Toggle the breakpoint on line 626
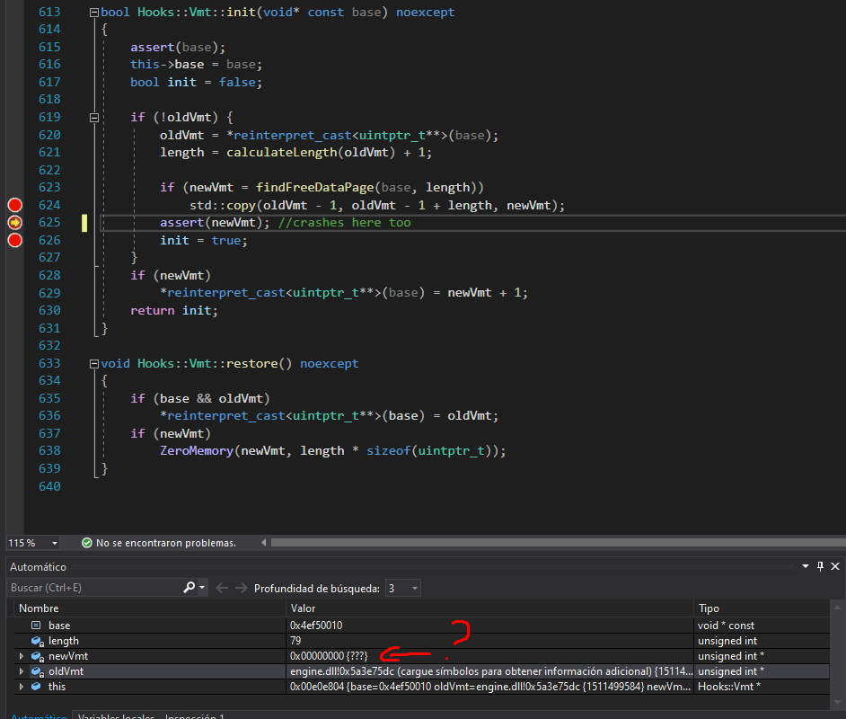 click(x=14, y=240)
